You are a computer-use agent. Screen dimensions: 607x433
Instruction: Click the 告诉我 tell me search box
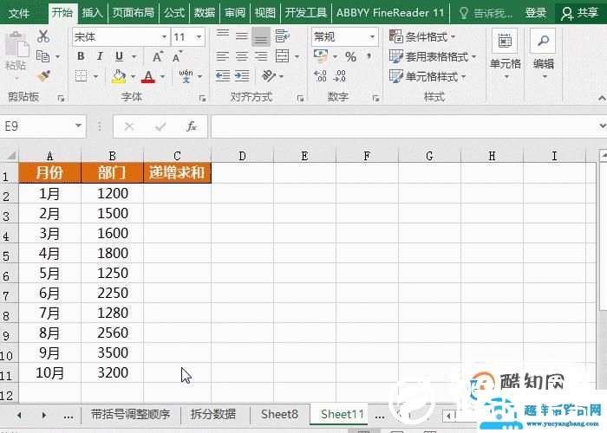point(486,14)
